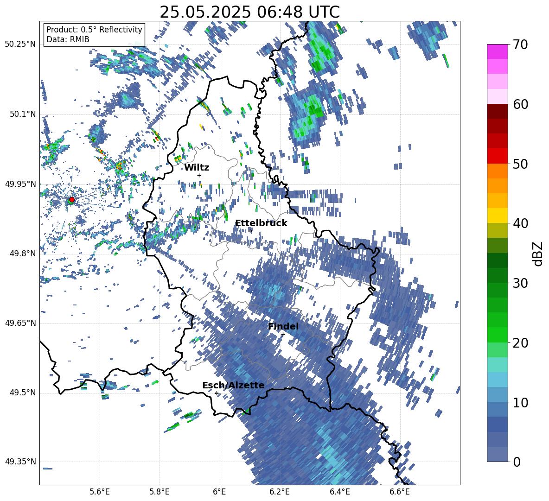
Task: Click the cross marker below Wiltz
Action: click(x=199, y=175)
